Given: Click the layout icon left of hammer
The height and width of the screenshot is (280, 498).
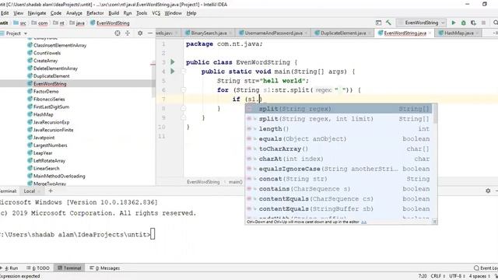Looking at the screenshot, I should (x=378, y=23).
